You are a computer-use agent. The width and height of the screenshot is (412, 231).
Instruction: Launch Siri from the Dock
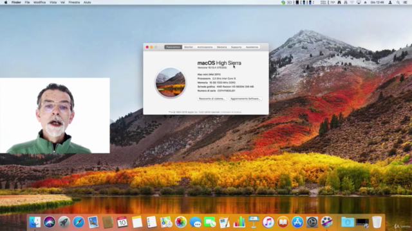click(x=50, y=223)
